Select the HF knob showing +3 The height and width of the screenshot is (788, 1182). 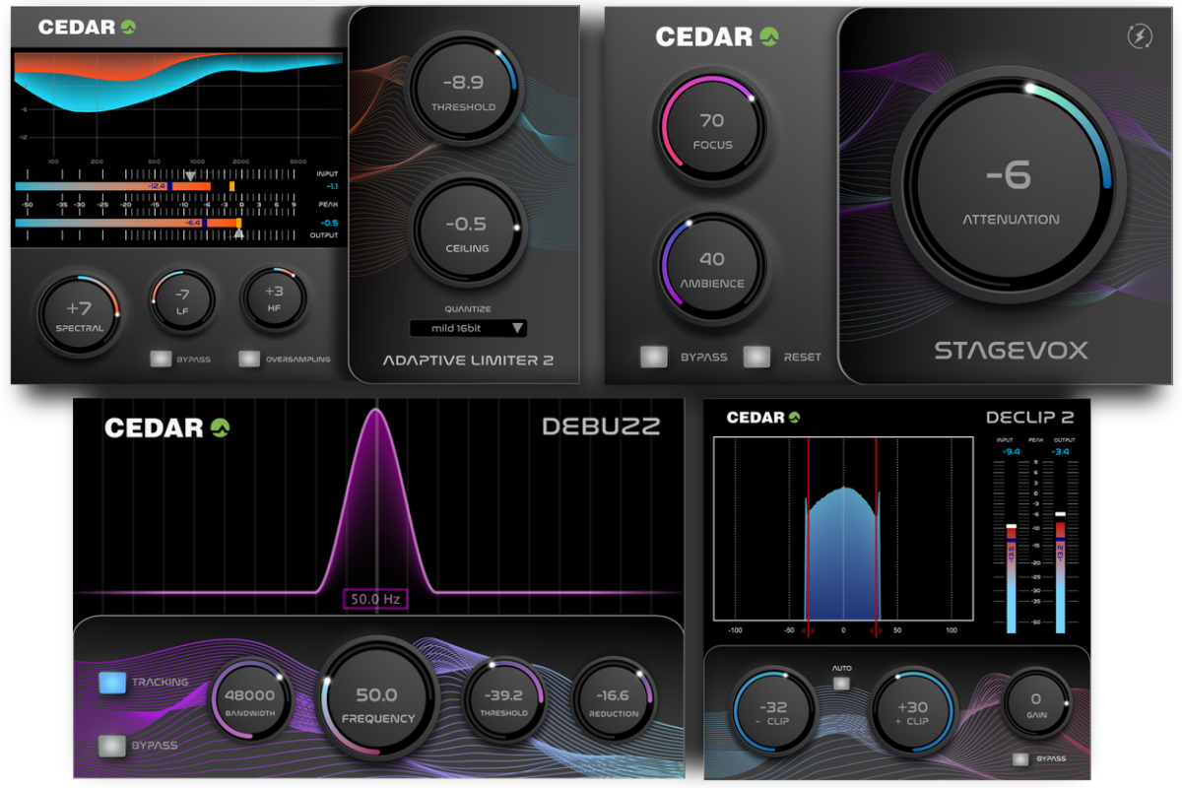274,297
